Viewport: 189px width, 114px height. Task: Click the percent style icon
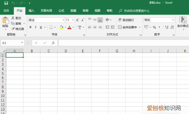pos(154,27)
